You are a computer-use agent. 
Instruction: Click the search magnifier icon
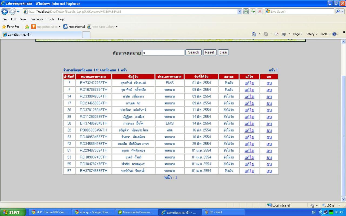point(338,12)
